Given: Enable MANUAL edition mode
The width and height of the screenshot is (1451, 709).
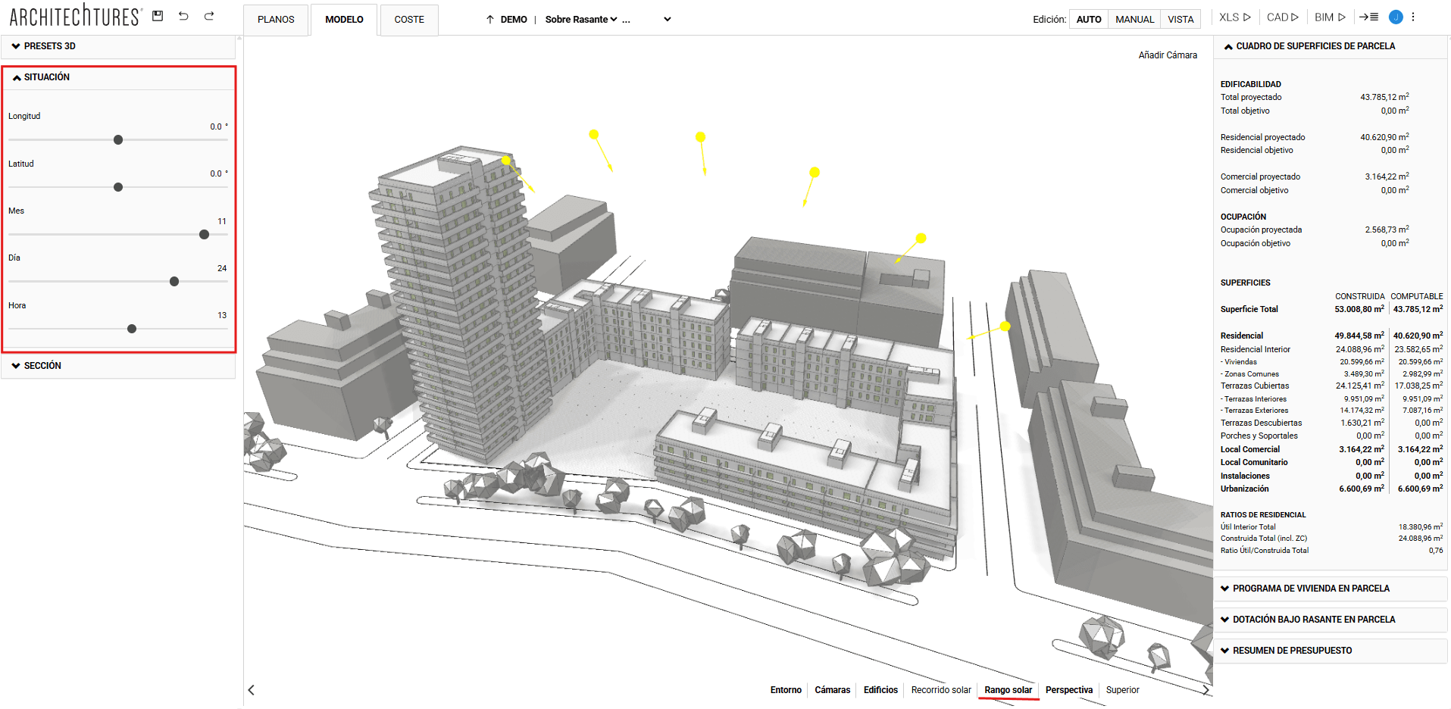Looking at the screenshot, I should click(x=1134, y=19).
